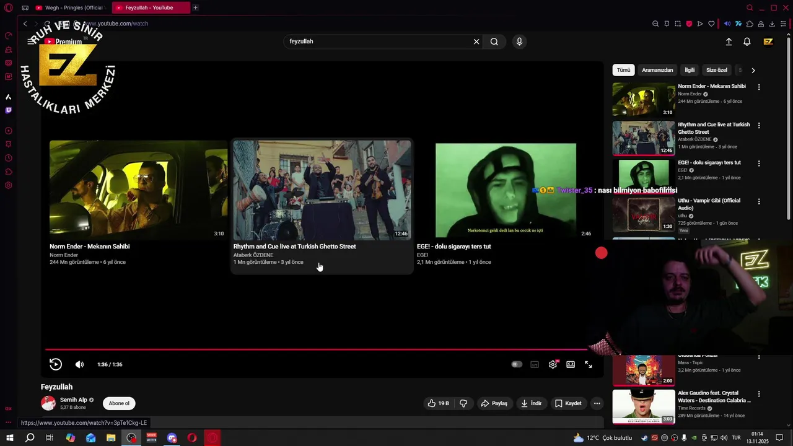Dislike the Feyzullah video
This screenshot has width=793, height=446.
coord(463,403)
